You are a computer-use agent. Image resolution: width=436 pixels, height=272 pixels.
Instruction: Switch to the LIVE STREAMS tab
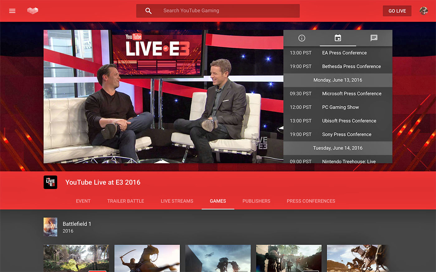pos(177,201)
